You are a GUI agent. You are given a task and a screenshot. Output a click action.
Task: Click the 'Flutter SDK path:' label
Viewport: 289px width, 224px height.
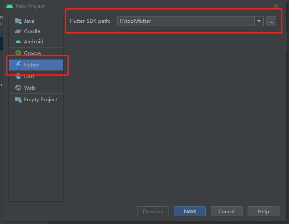(90, 21)
